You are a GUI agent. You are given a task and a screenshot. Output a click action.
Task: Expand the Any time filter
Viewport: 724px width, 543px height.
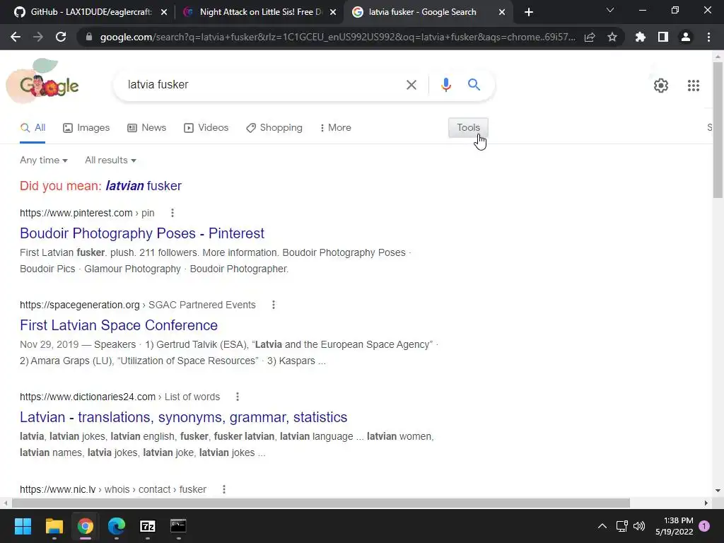coord(44,160)
